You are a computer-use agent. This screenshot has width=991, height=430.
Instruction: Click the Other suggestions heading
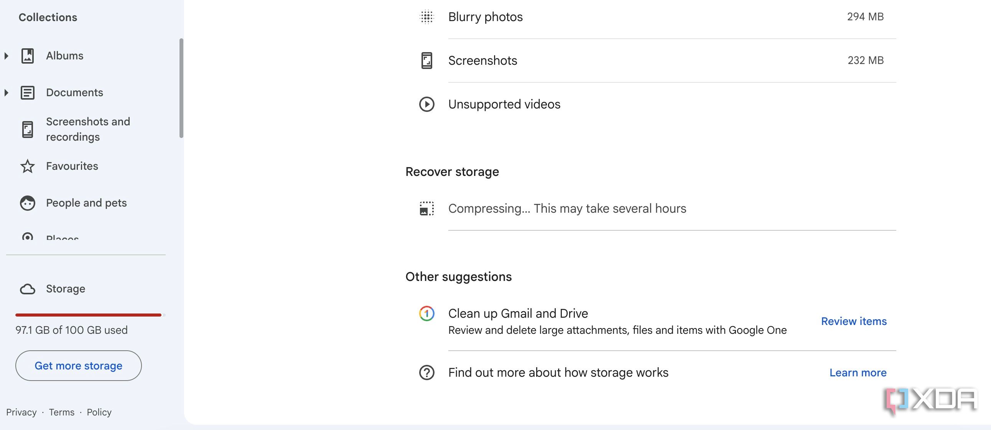(459, 277)
